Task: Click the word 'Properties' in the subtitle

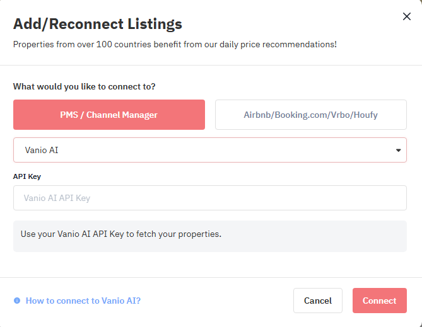Action: coord(33,44)
